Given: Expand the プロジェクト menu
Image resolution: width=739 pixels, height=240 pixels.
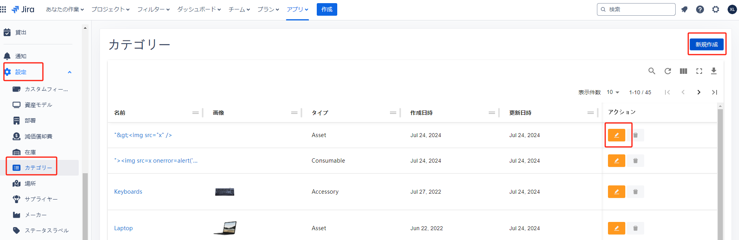Looking at the screenshot, I should (110, 9).
